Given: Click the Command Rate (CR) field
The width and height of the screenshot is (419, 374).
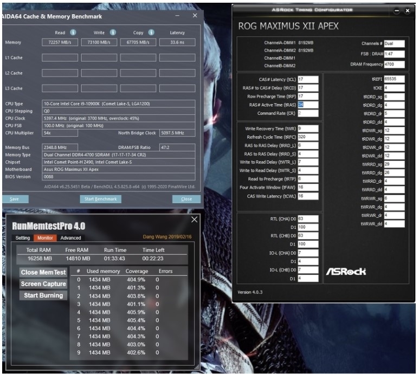Looking at the screenshot, I should pyautogui.click(x=308, y=113).
